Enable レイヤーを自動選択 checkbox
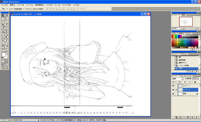The image size is (201, 122). point(7,9)
